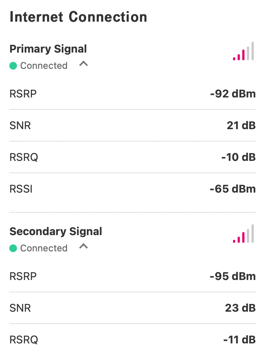The width and height of the screenshot is (265, 355).
Task: Click the RSSI -65 dBm value
Action: click(233, 189)
